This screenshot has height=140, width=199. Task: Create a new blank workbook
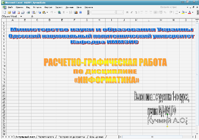tap(5, 12)
